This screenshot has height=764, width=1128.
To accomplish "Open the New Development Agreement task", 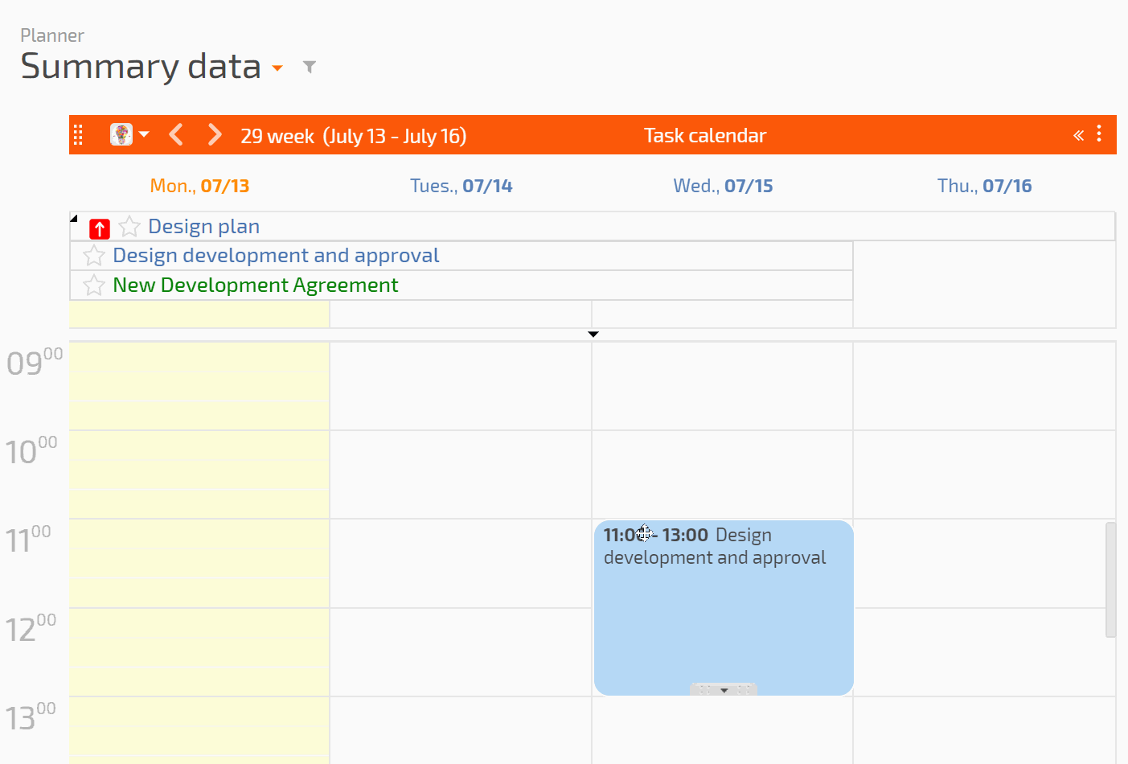I will (x=256, y=285).
